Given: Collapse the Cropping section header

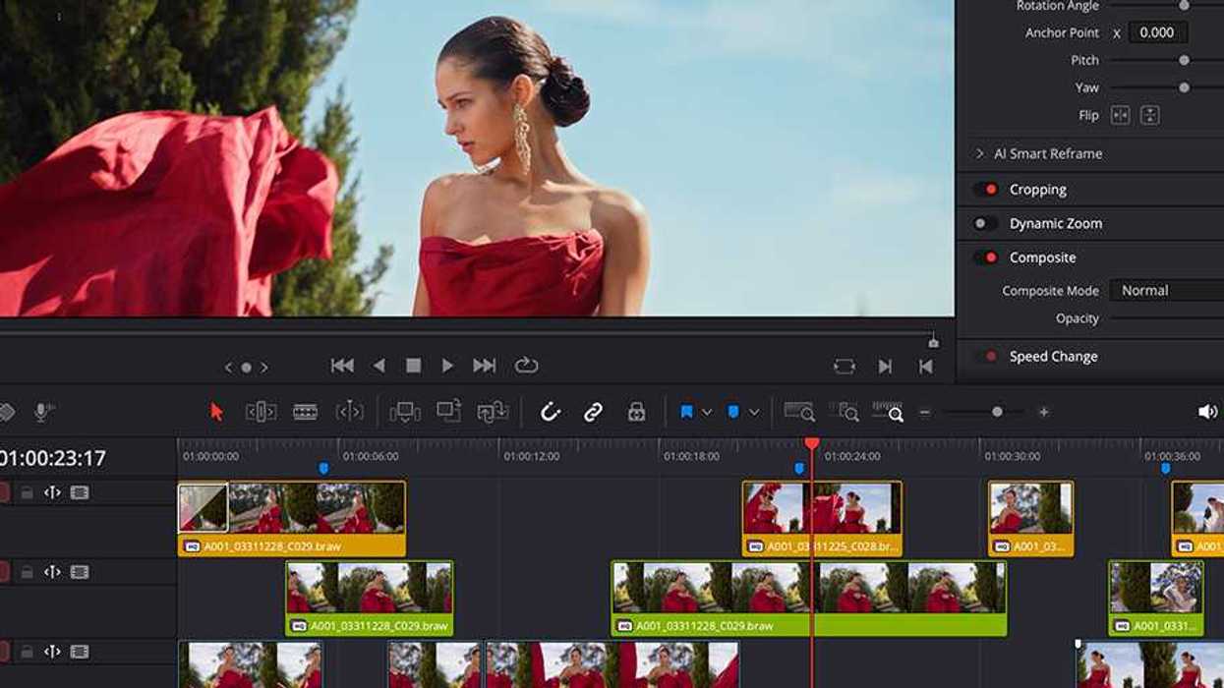Looking at the screenshot, I should [1038, 190].
